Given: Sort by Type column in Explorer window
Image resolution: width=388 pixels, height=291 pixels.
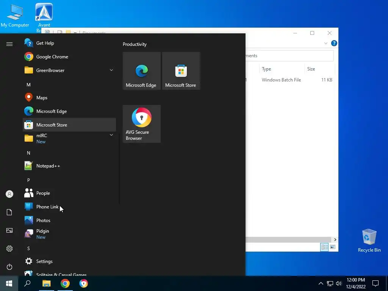Looking at the screenshot, I should coord(282,69).
